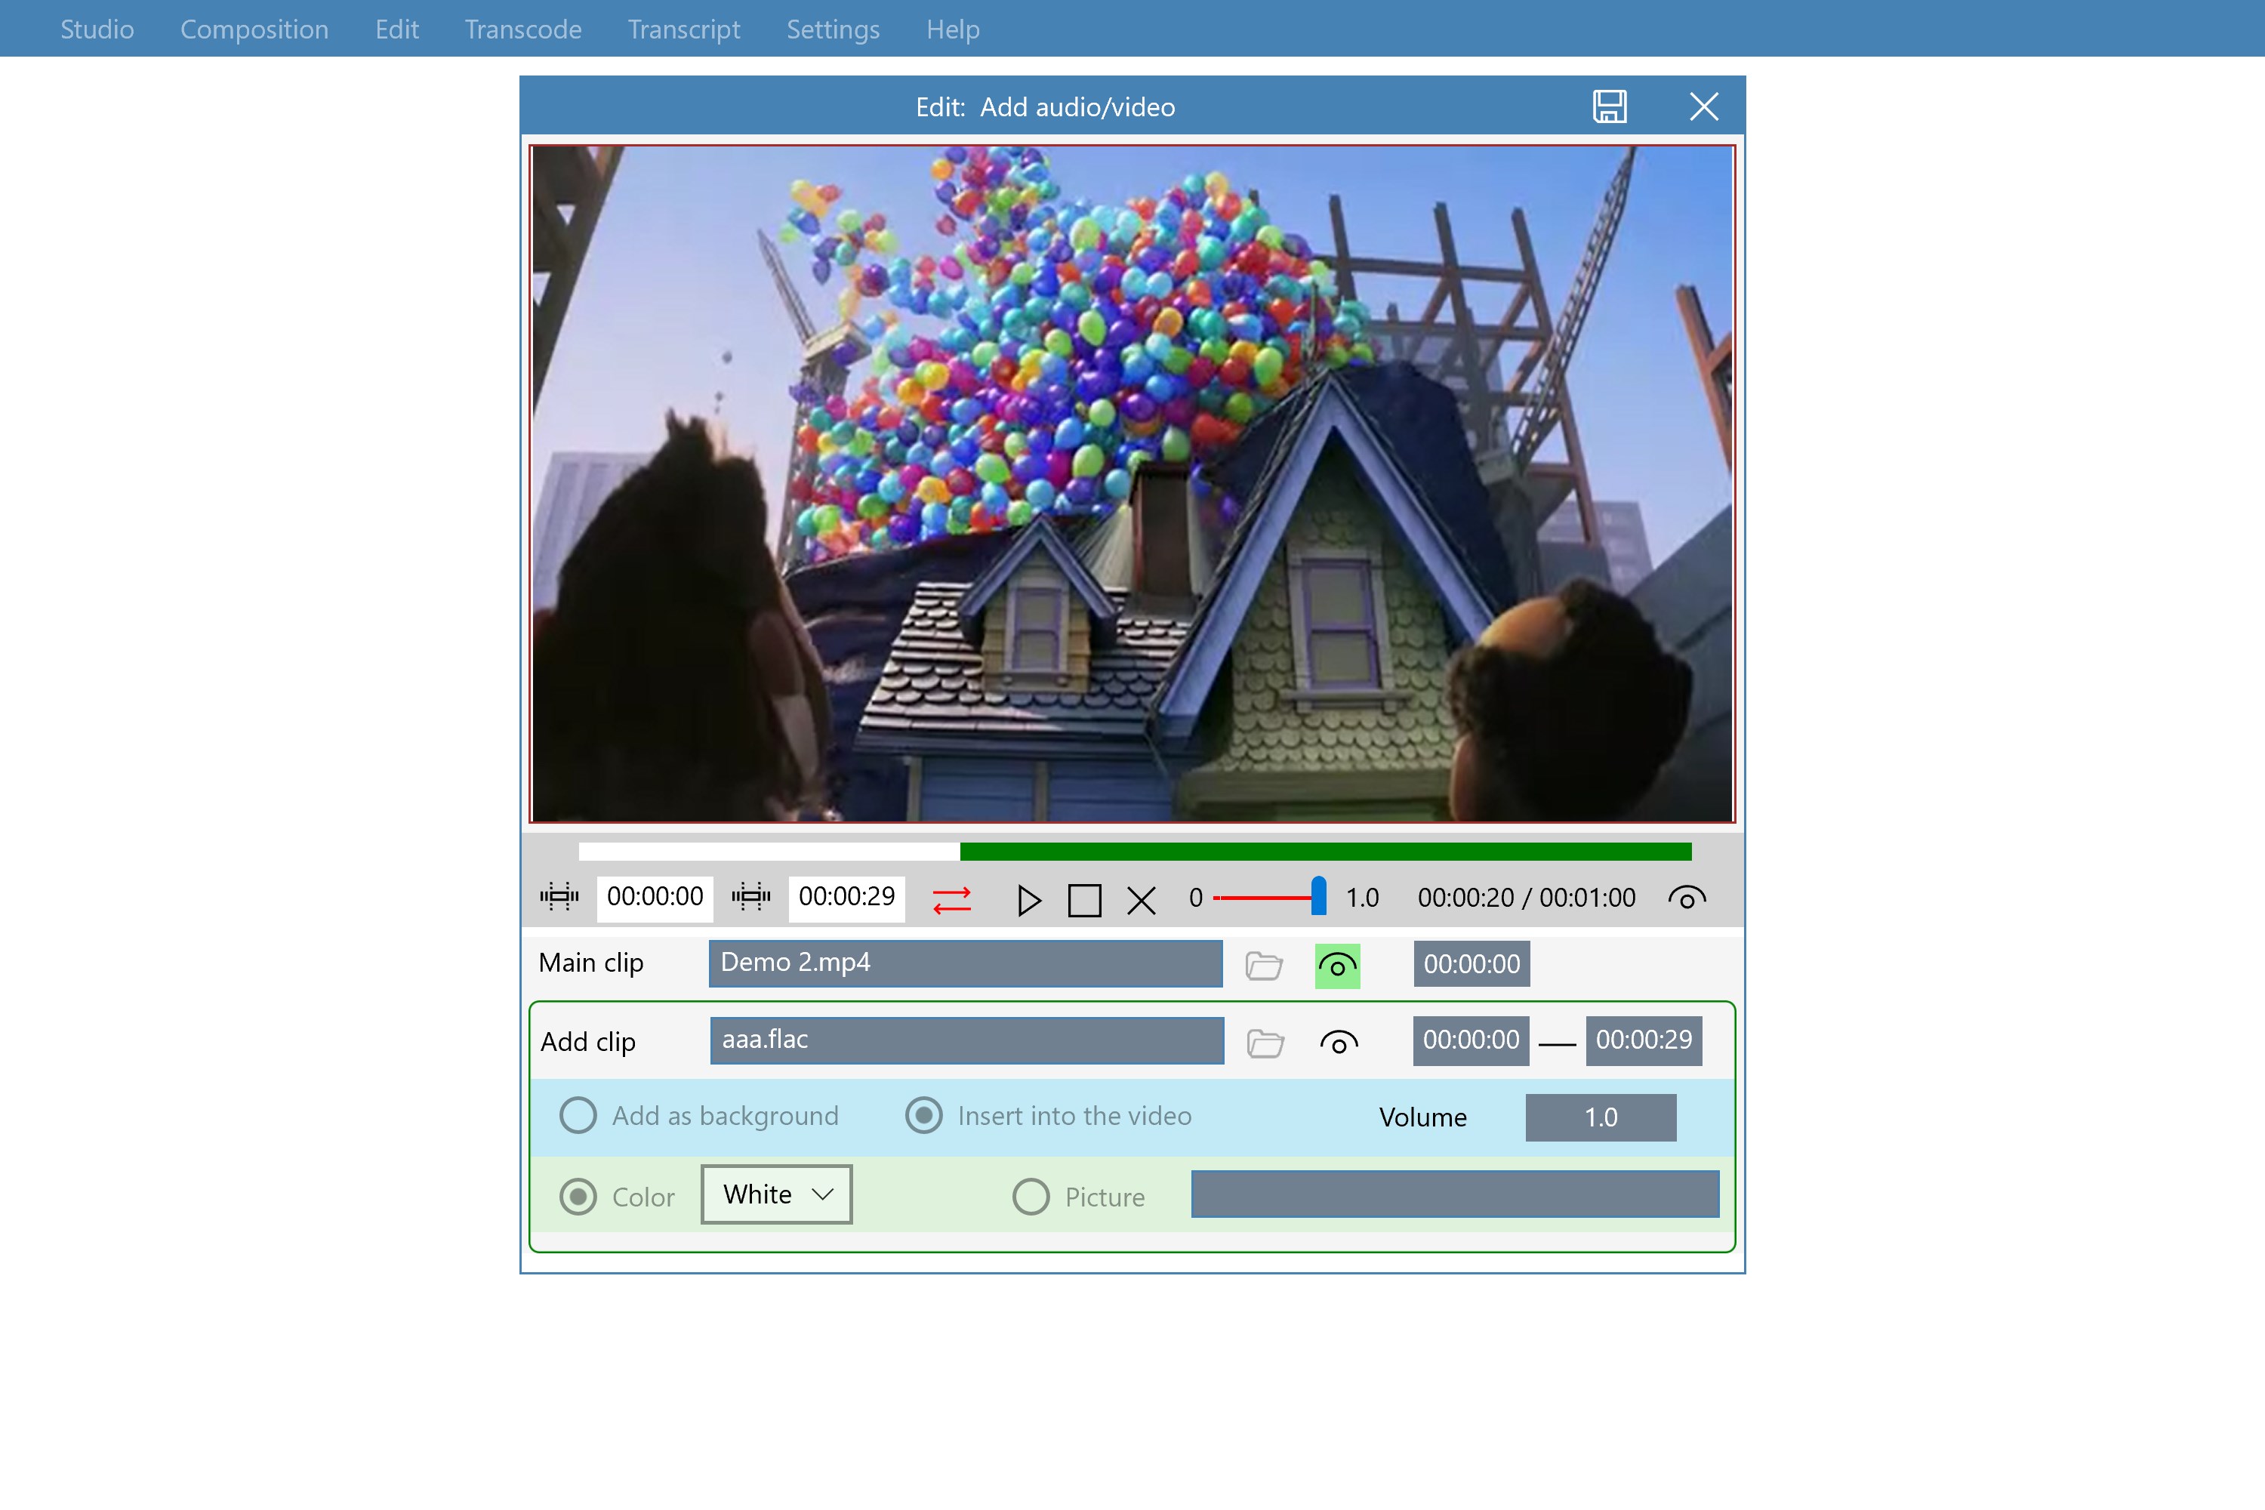Image resolution: width=2265 pixels, height=1510 pixels.
Task: Toggle green preview eye for Main clip
Action: pyautogui.click(x=1338, y=966)
